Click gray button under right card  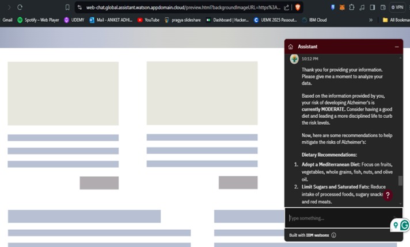click(x=238, y=183)
